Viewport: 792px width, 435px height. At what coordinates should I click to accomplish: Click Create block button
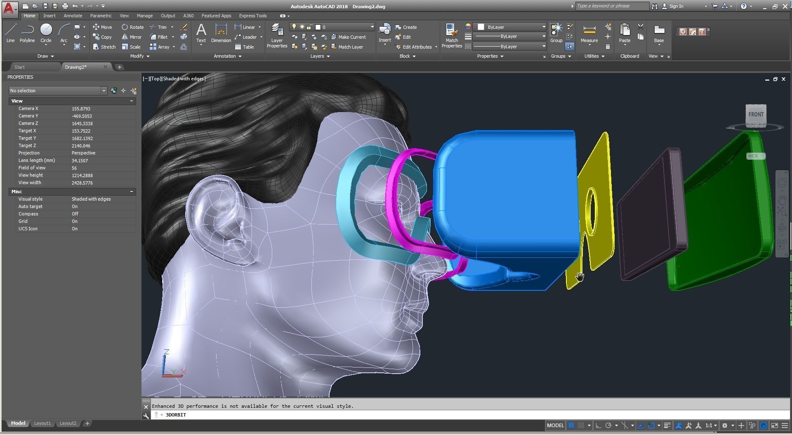pyautogui.click(x=406, y=27)
